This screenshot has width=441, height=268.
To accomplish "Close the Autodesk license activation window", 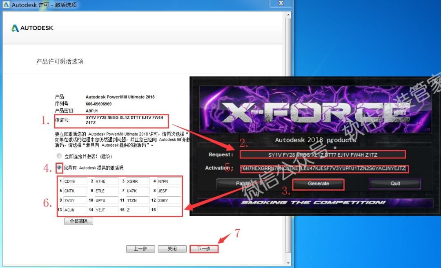I will pyautogui.click(x=281, y=4).
